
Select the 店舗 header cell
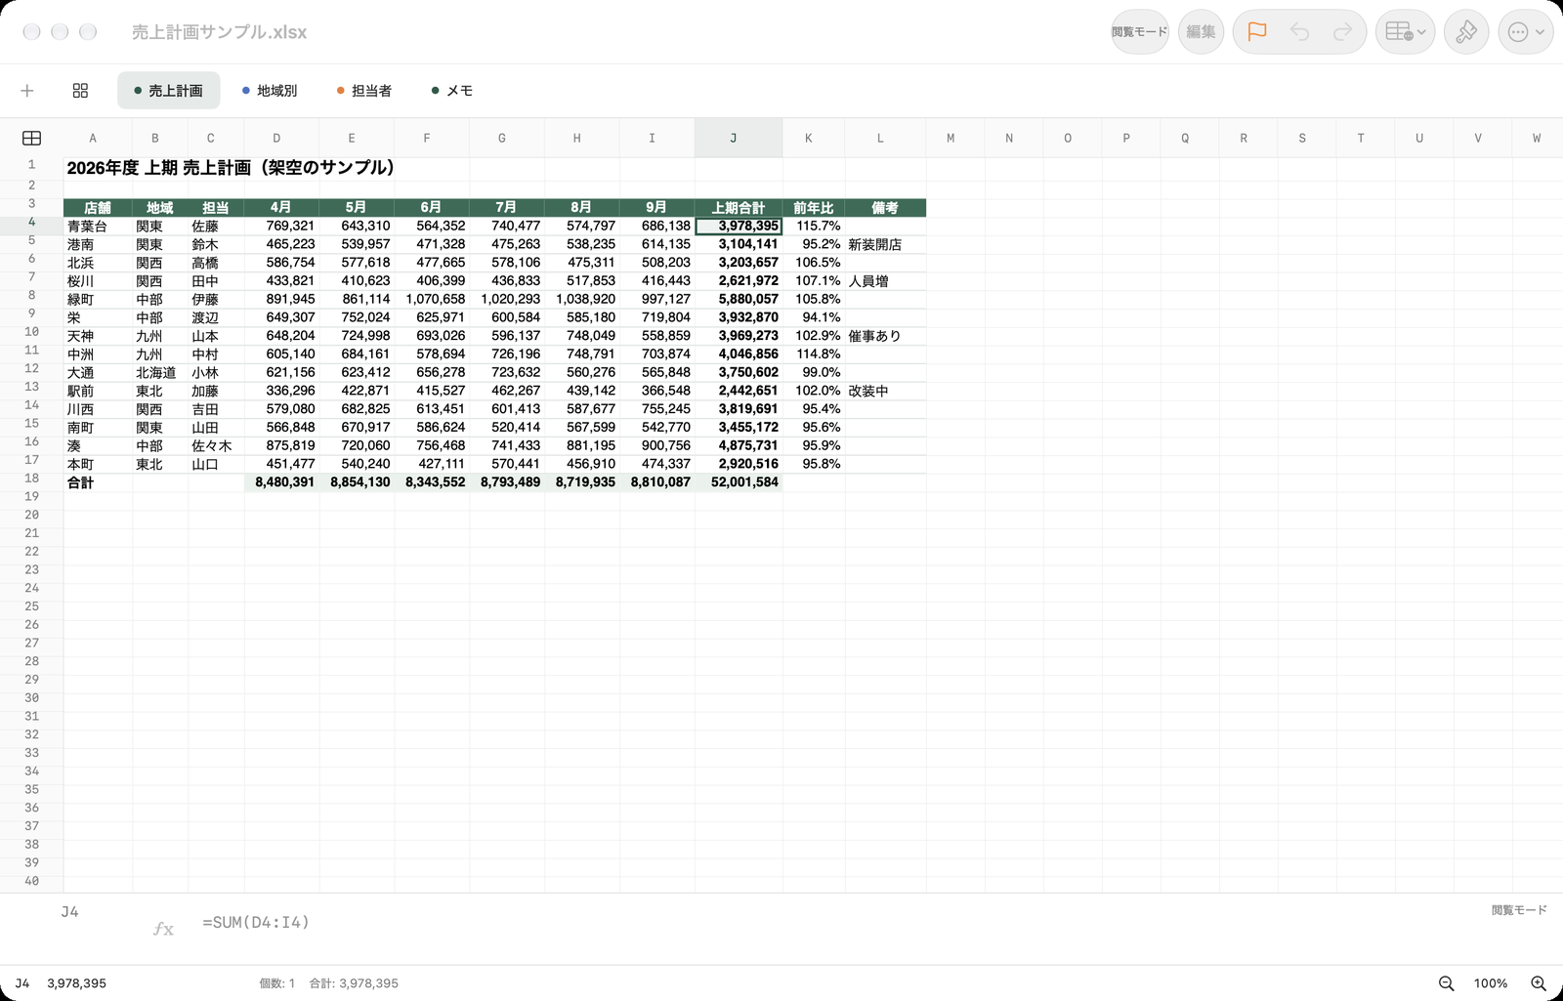(98, 208)
